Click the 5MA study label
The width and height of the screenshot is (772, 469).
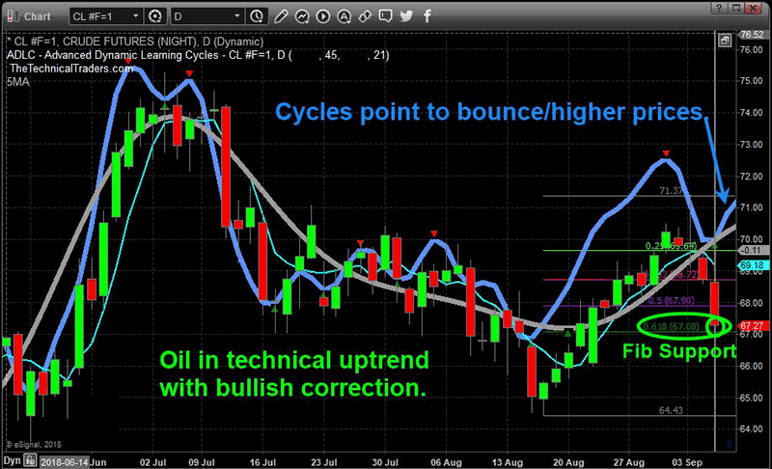pyautogui.click(x=17, y=82)
